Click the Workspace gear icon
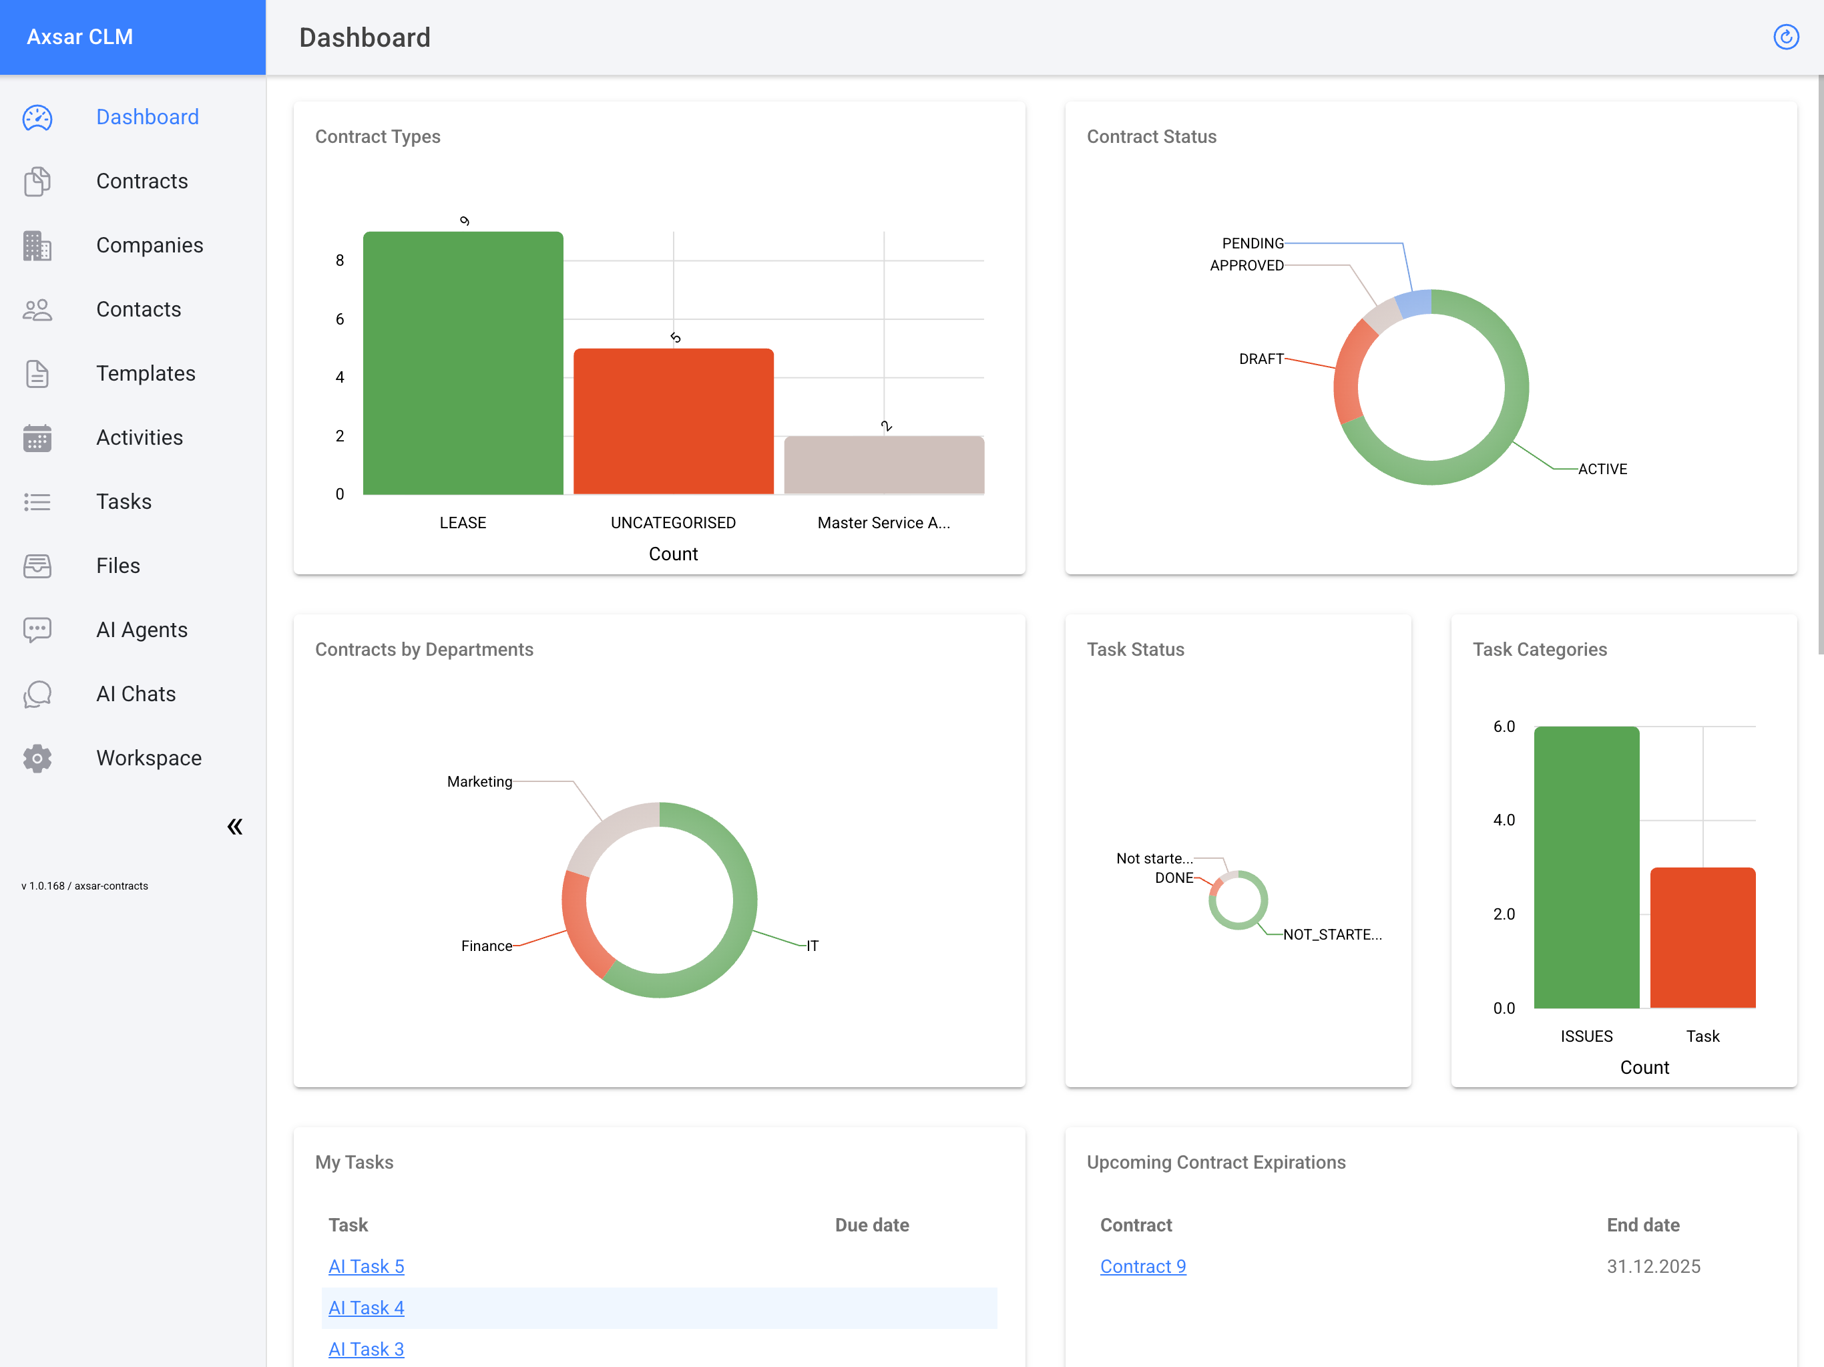 point(37,758)
